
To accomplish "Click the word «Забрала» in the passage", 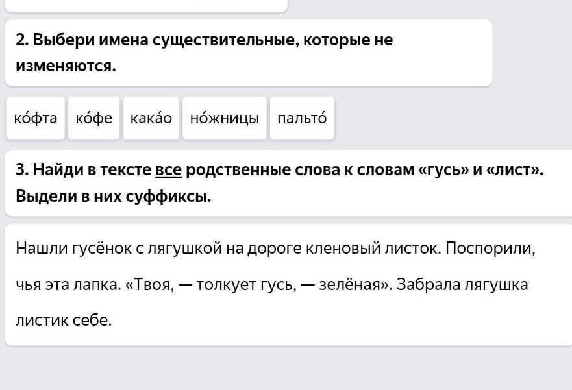I will pos(427,285).
